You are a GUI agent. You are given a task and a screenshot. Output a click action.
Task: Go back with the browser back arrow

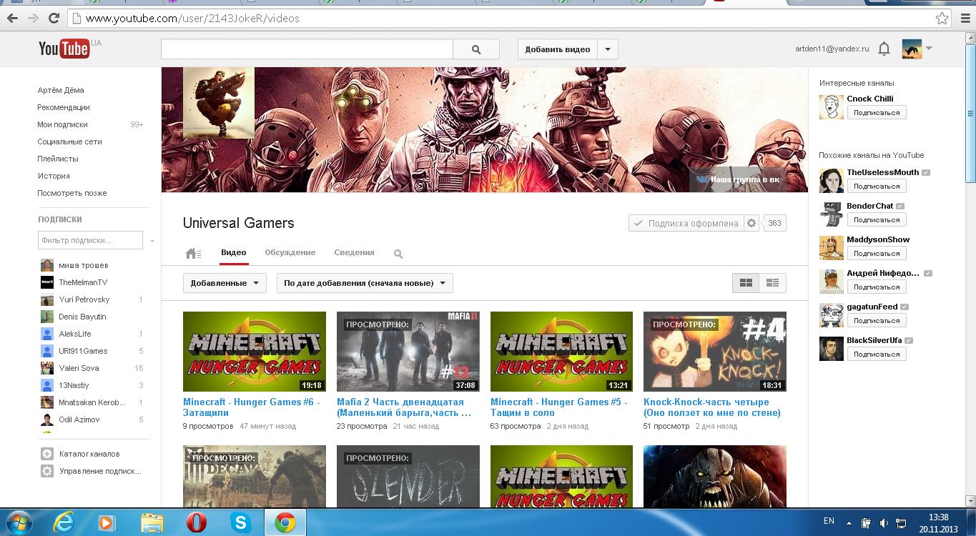tap(13, 19)
